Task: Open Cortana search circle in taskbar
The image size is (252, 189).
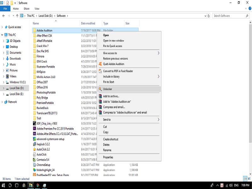Action: pos(10,186)
